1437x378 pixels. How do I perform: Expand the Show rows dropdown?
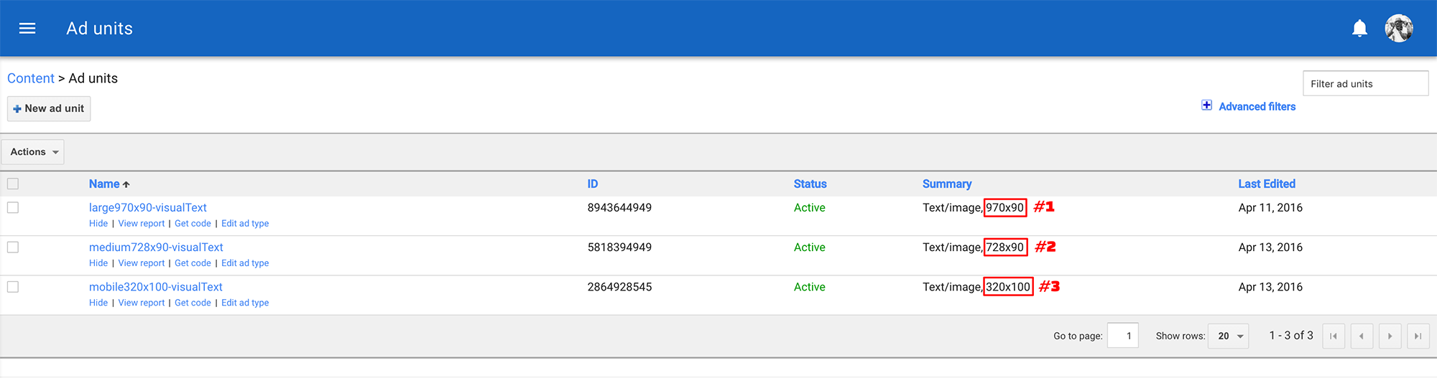click(1229, 336)
